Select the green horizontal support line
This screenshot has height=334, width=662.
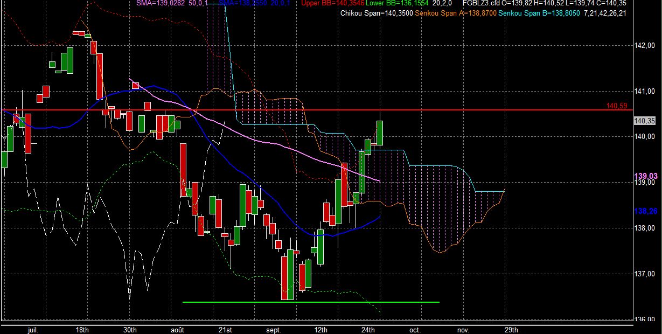point(311,302)
